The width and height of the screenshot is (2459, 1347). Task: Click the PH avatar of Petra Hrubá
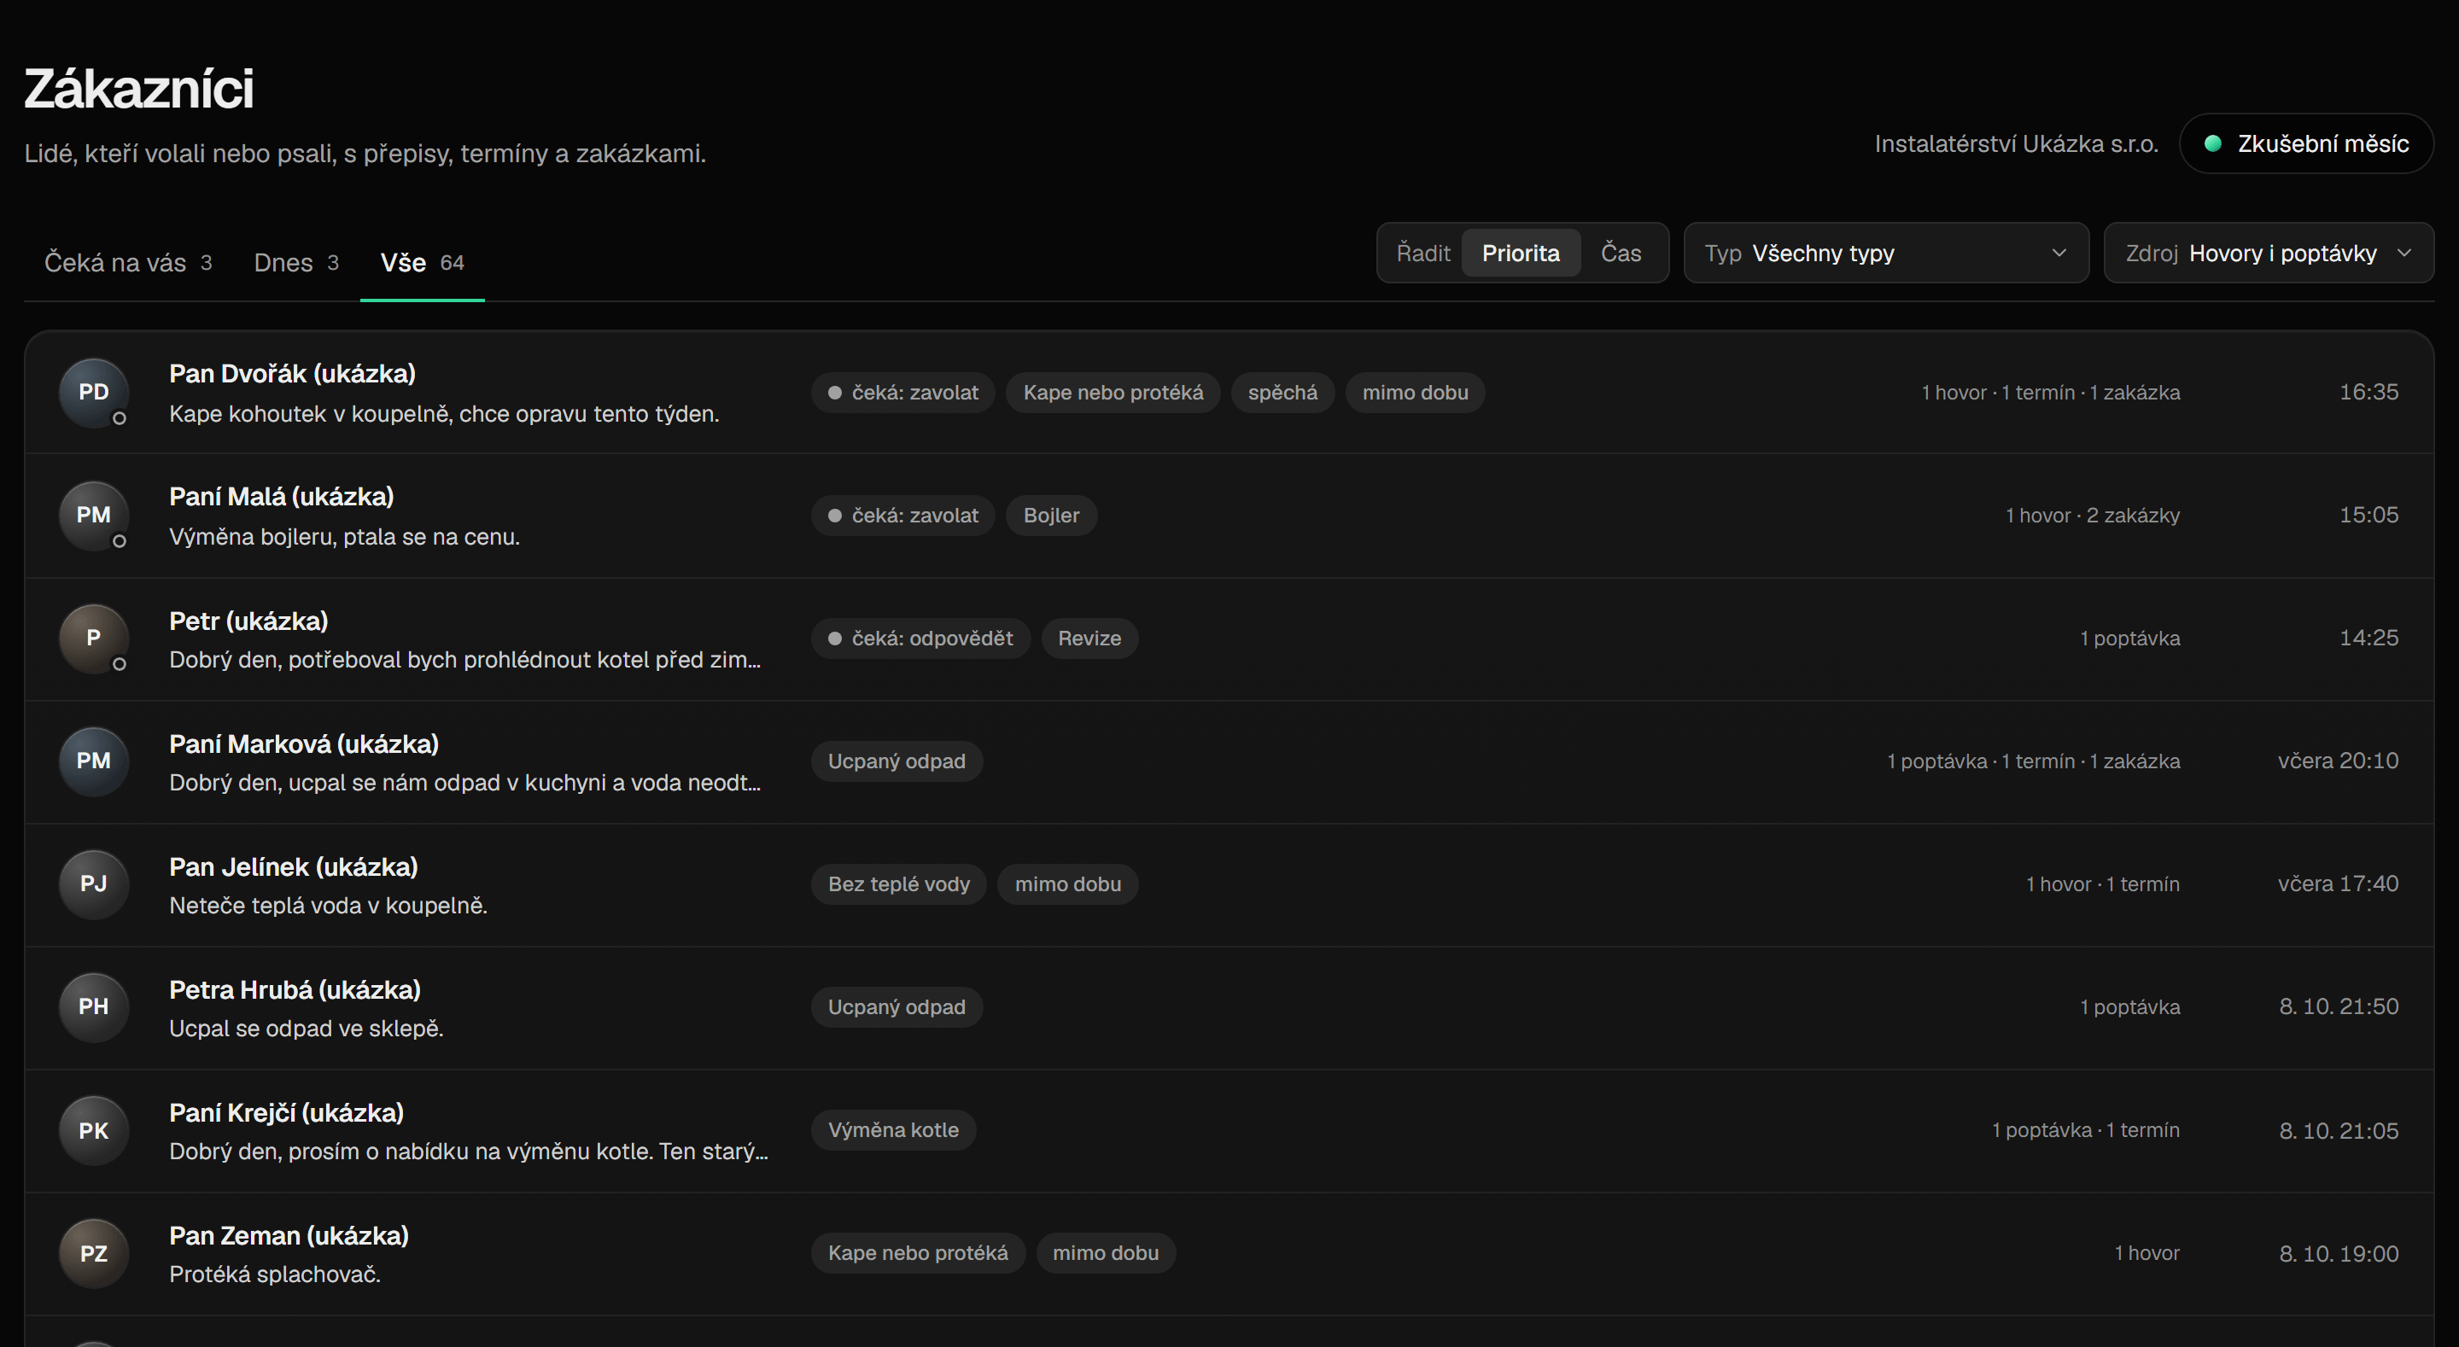pos(94,1007)
